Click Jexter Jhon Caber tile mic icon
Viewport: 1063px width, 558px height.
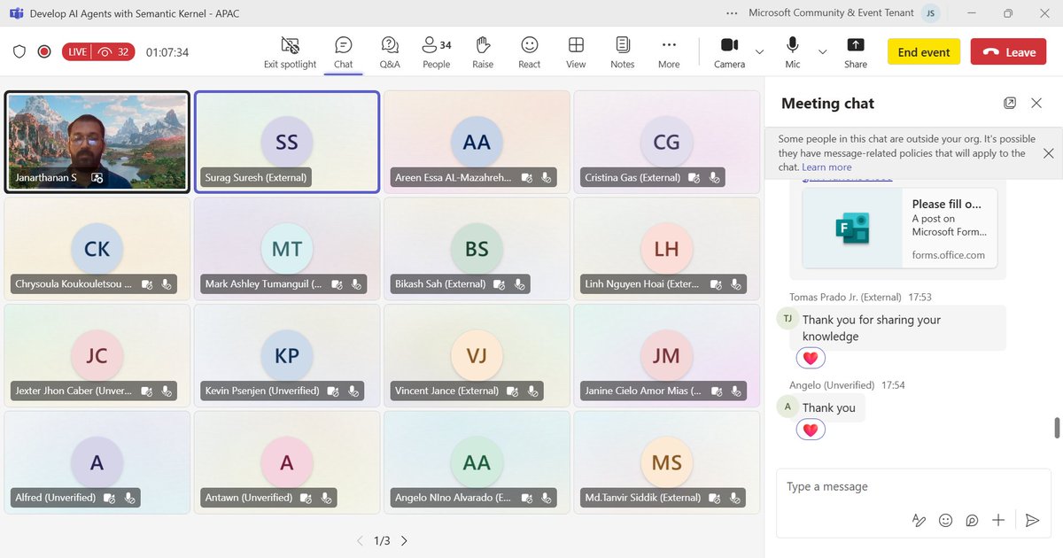pyautogui.click(x=167, y=391)
